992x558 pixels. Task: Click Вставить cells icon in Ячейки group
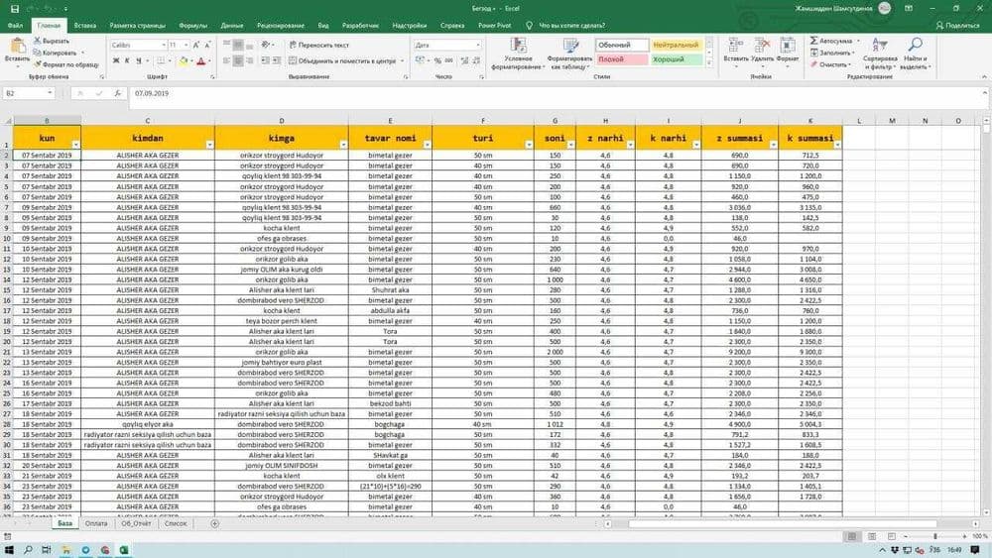(735, 45)
